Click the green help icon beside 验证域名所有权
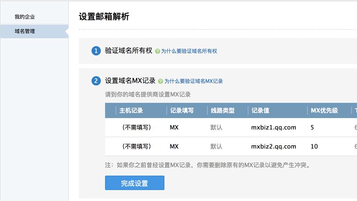Viewport: 357px width, 201px height. (157, 52)
